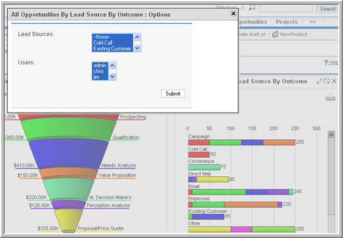
Task: Click the purple Perception Analysis funnel segment
Action: [x=68, y=205]
